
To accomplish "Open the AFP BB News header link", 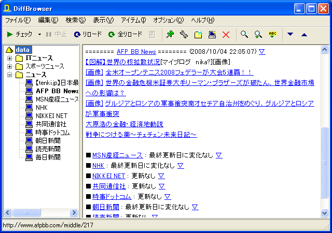I will click(x=136, y=52).
